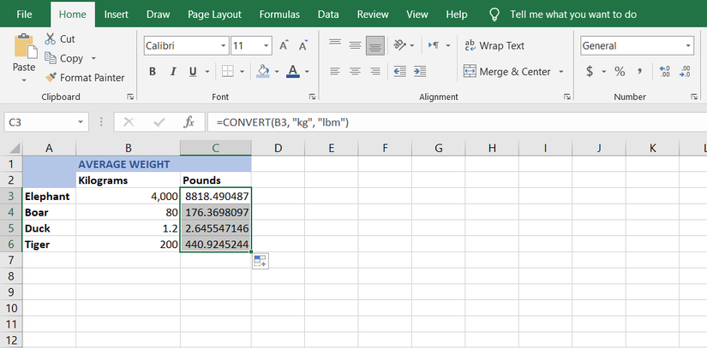
Task: Click the formula bar CONVERT formula text
Action: [x=283, y=123]
